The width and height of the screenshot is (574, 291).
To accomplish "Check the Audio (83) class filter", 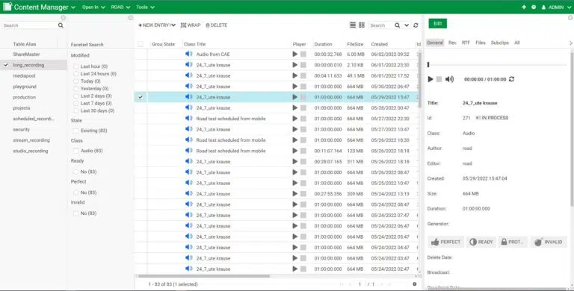I will (x=75, y=151).
